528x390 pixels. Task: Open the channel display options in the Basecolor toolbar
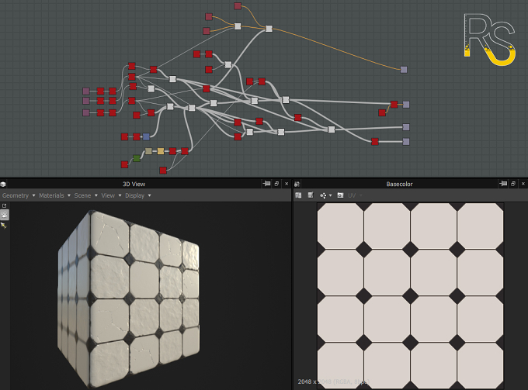[x=325, y=195]
